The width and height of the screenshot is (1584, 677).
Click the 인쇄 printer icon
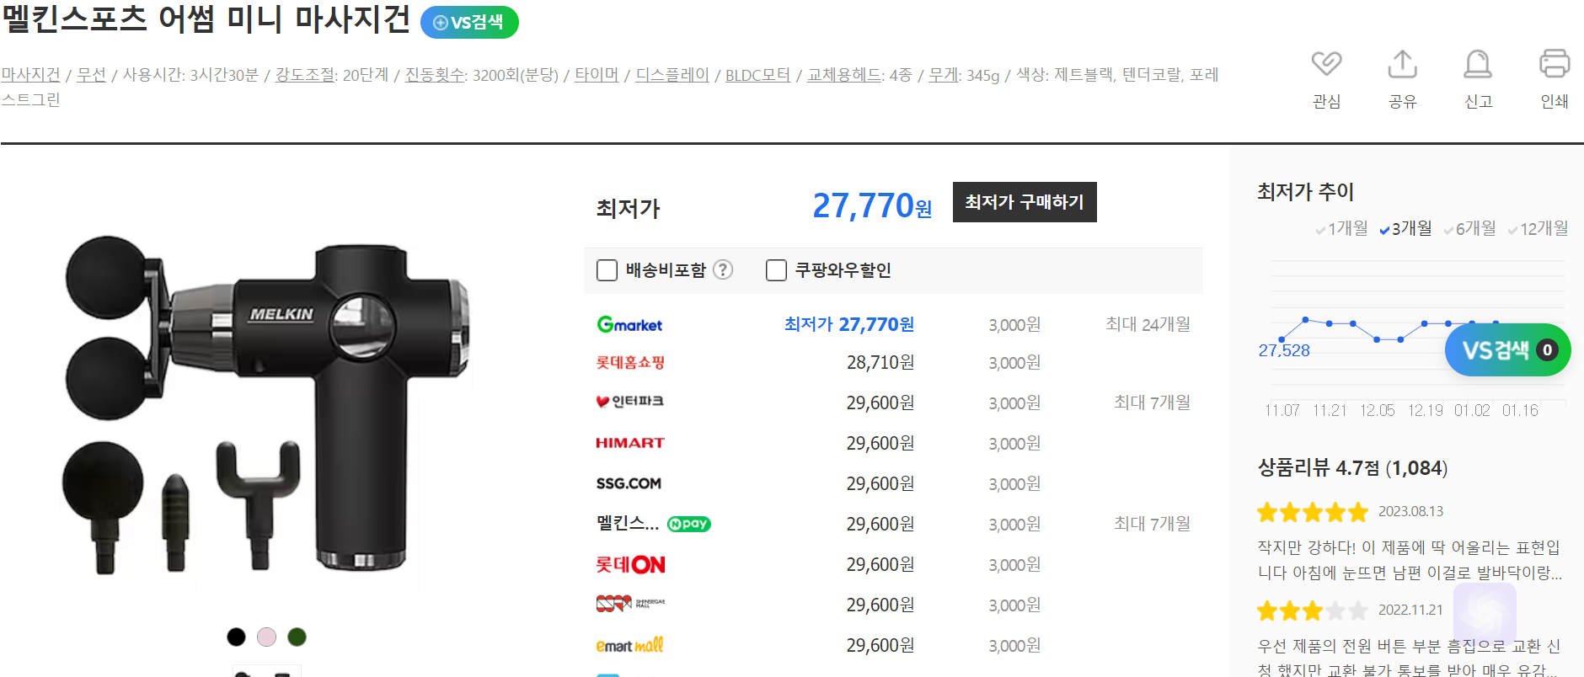(1554, 64)
